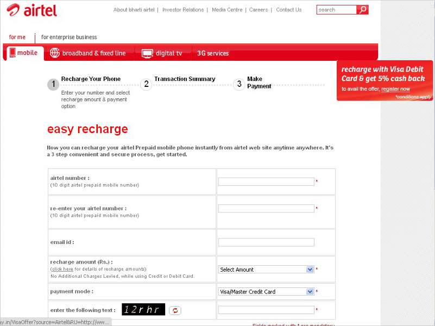Viewport: 435px width, 326px height.
Task: Click 'enter the following text :' label
Action: tap(83, 310)
